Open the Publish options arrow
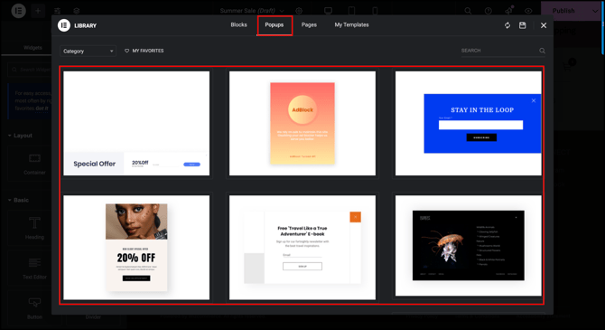605x330 pixels. [595, 11]
